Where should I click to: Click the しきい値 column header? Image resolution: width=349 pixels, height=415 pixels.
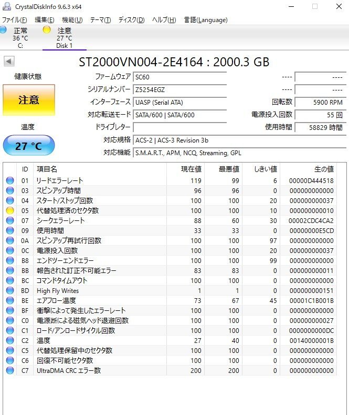click(x=261, y=169)
